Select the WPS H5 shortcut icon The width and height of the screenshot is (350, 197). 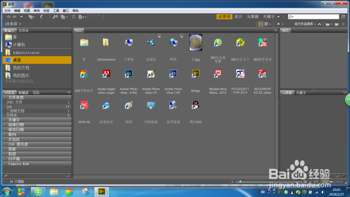coord(84,105)
